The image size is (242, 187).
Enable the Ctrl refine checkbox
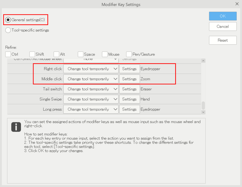coord(8,54)
